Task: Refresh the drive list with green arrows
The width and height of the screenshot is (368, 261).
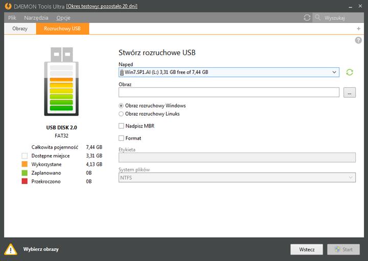Action: click(350, 72)
